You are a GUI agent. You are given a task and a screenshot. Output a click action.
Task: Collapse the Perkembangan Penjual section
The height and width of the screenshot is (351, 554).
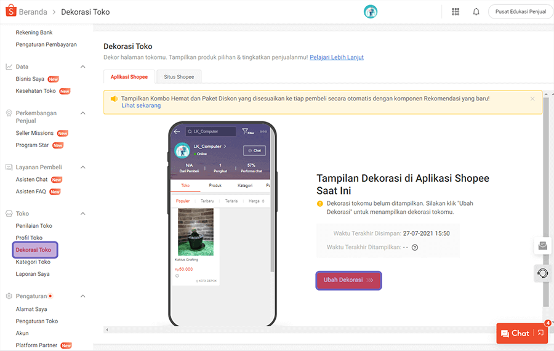(82, 113)
